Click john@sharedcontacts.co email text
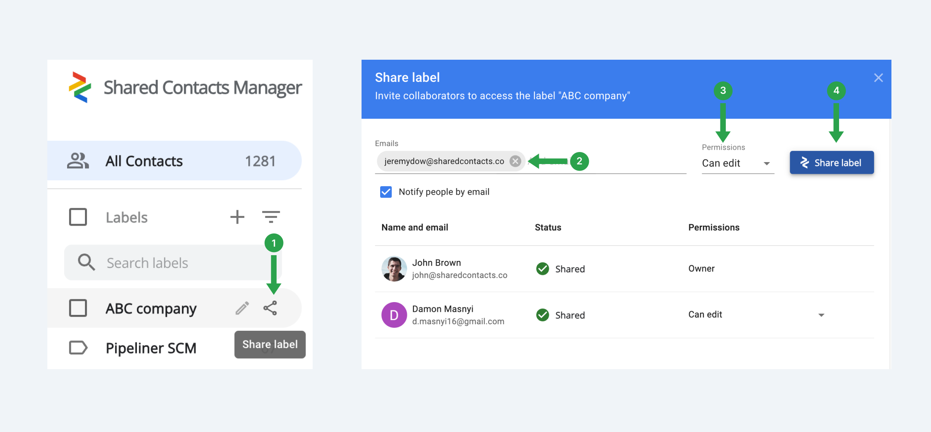 tap(460, 275)
